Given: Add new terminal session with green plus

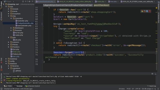Looking at the screenshot, I should coord(4,77).
